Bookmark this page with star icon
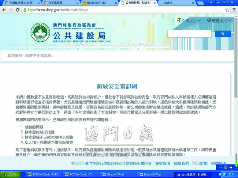238x178 pixels. click(x=227, y=10)
